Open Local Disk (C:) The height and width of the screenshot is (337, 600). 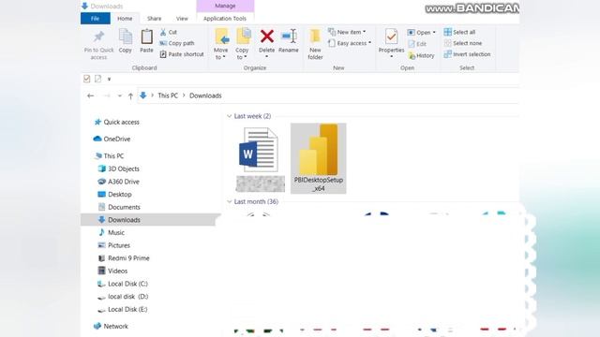tap(123, 284)
